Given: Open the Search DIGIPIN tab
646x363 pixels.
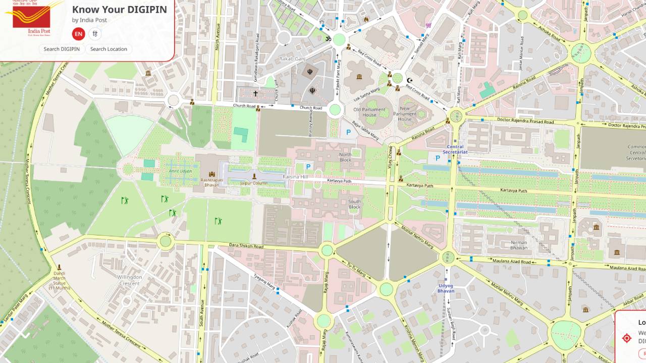Looking at the screenshot, I should pos(62,49).
